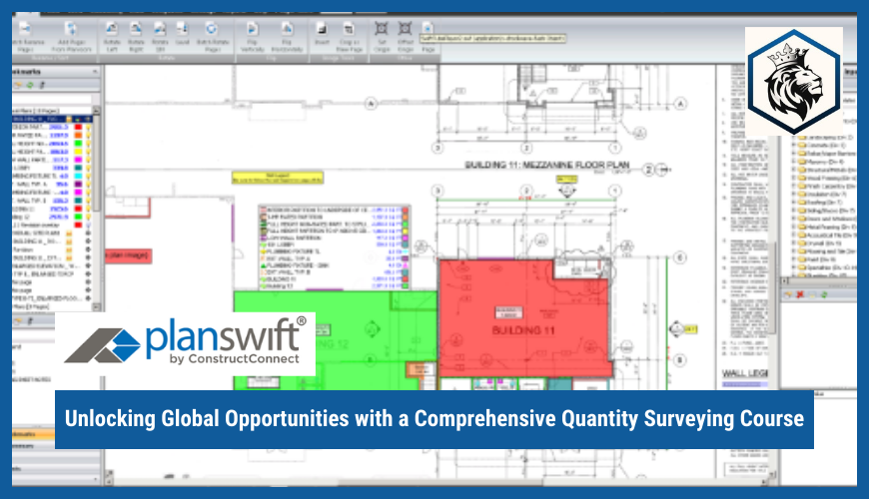Click the Bookmarks list scroll-down arrow
Image resolution: width=869 pixels, height=499 pixels.
point(97,306)
